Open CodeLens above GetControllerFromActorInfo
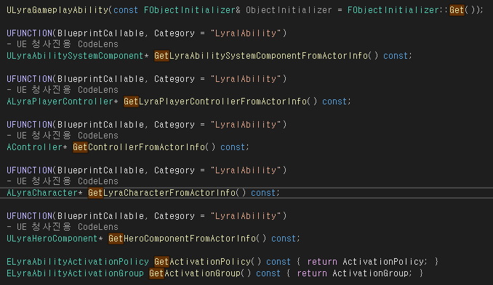 (x=63, y=136)
